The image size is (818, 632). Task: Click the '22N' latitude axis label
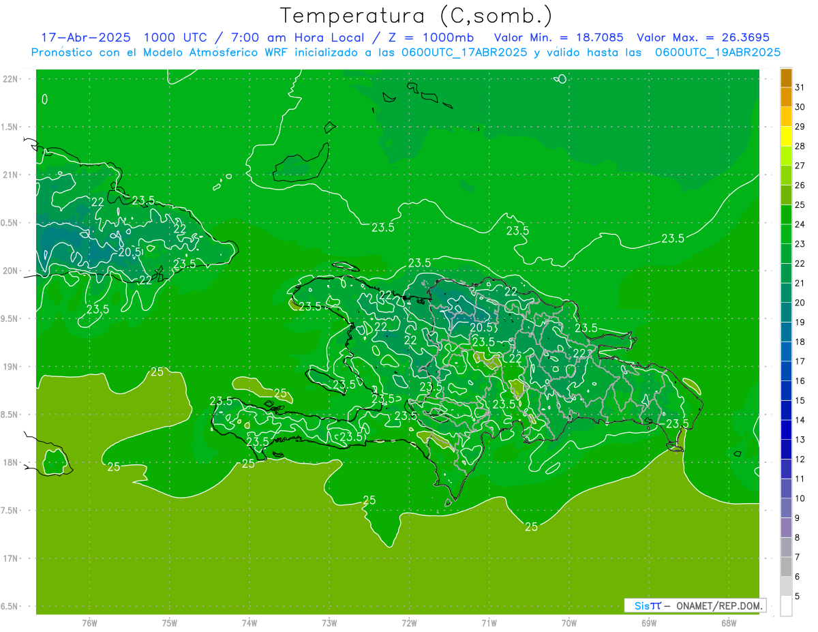[10, 79]
